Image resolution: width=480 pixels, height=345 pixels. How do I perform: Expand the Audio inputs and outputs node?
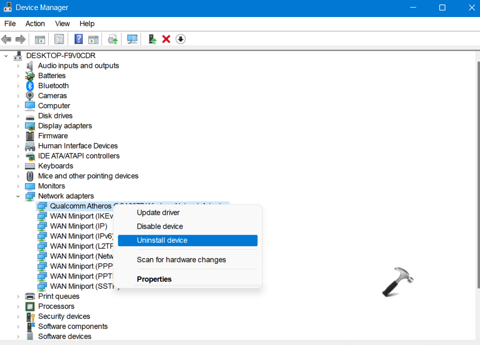pos(18,66)
